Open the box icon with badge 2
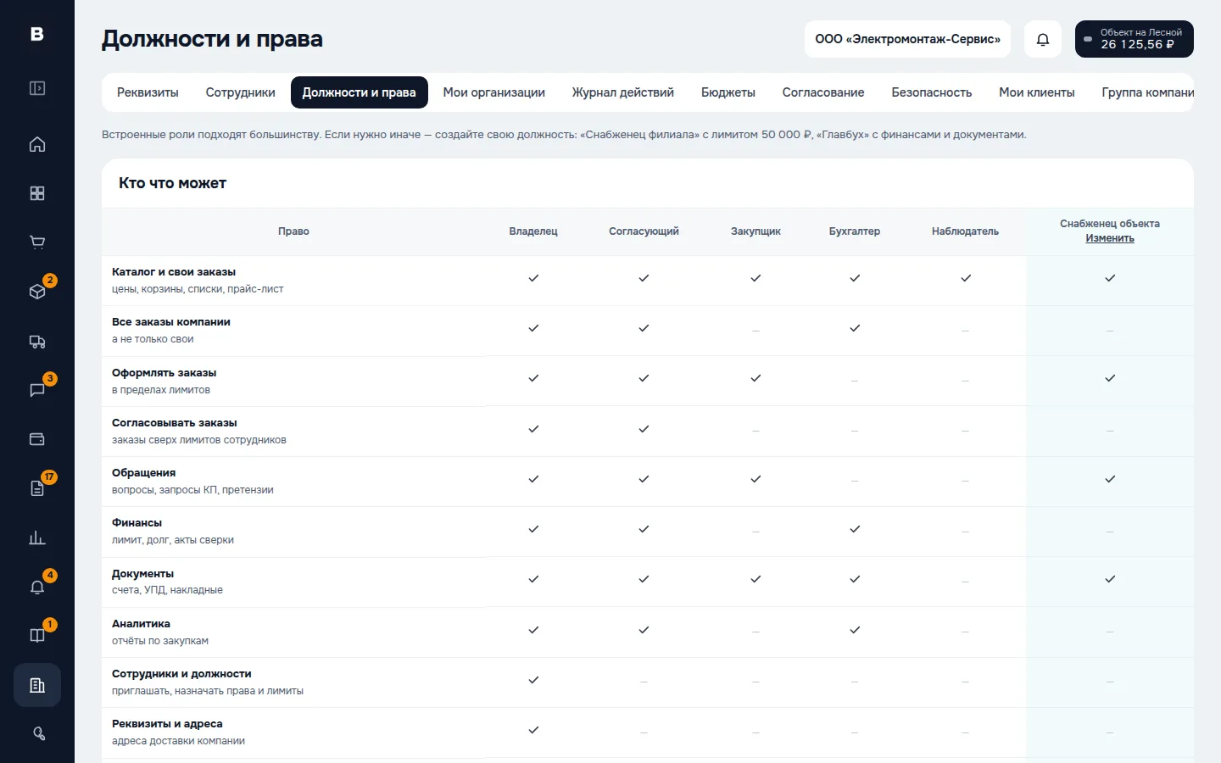This screenshot has height=763, width=1221. (x=37, y=292)
